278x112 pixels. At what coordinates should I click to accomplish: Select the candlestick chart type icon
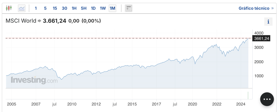click(9, 8)
